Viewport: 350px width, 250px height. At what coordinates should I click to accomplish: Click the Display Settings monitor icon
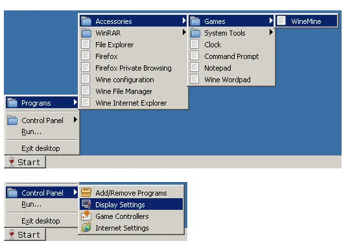click(86, 204)
